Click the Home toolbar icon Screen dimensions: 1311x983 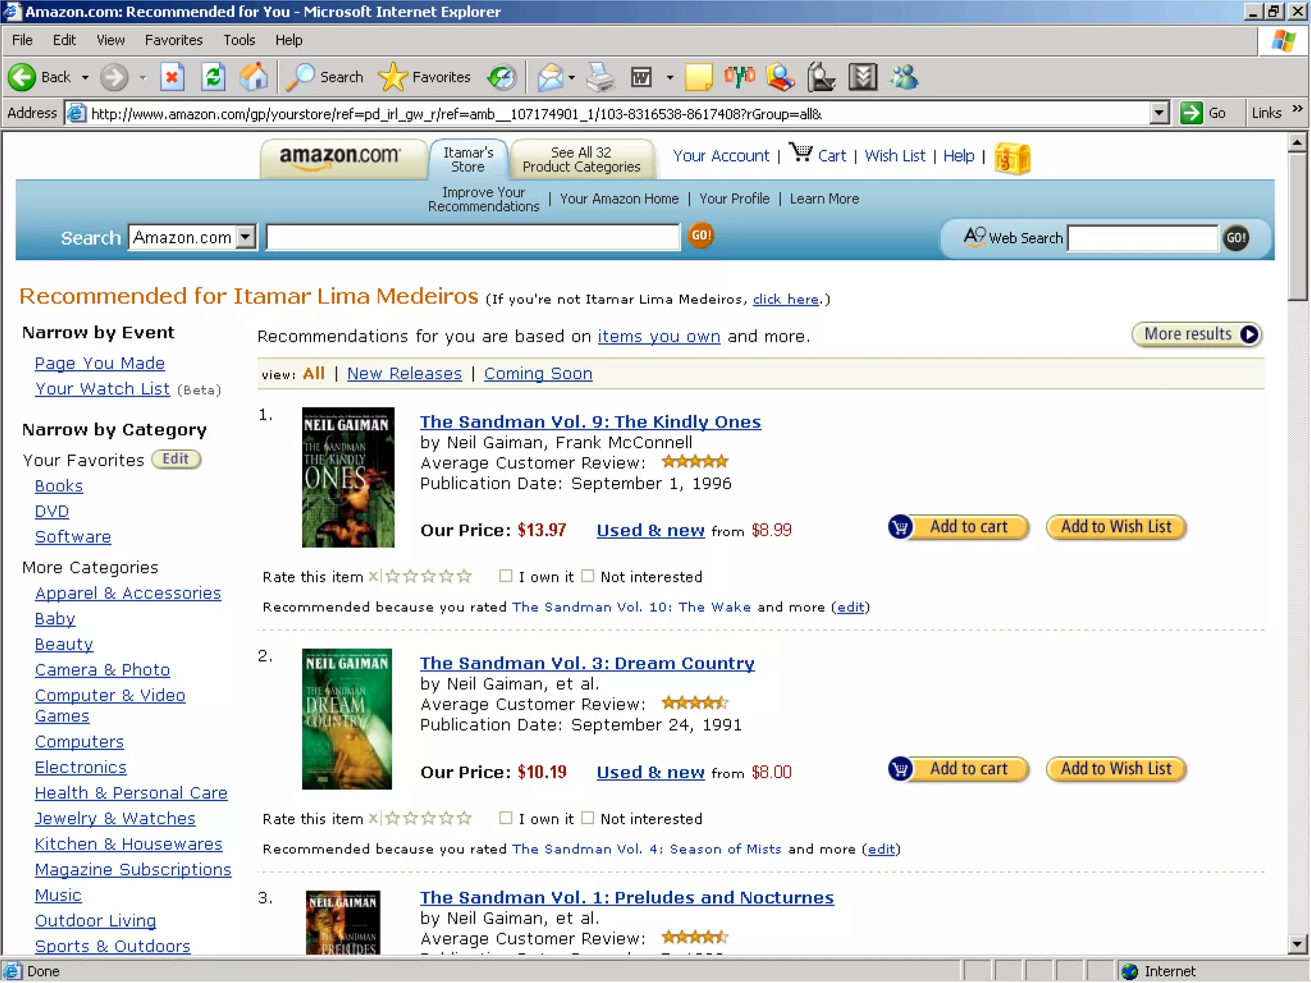253,77
